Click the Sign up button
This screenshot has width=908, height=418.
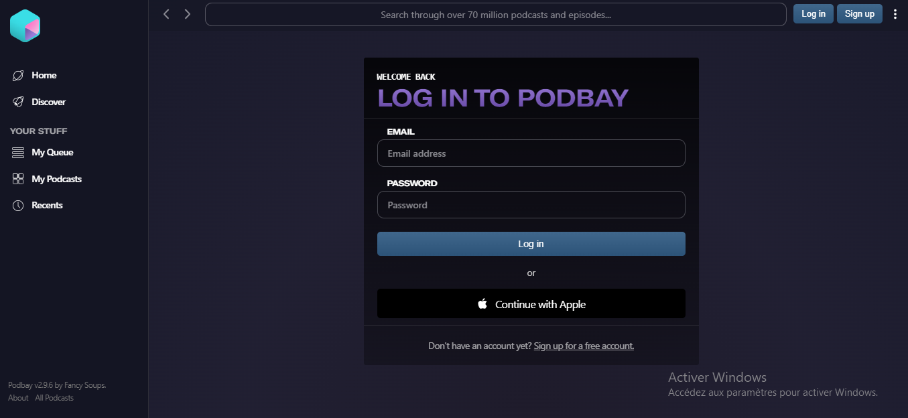click(x=860, y=14)
